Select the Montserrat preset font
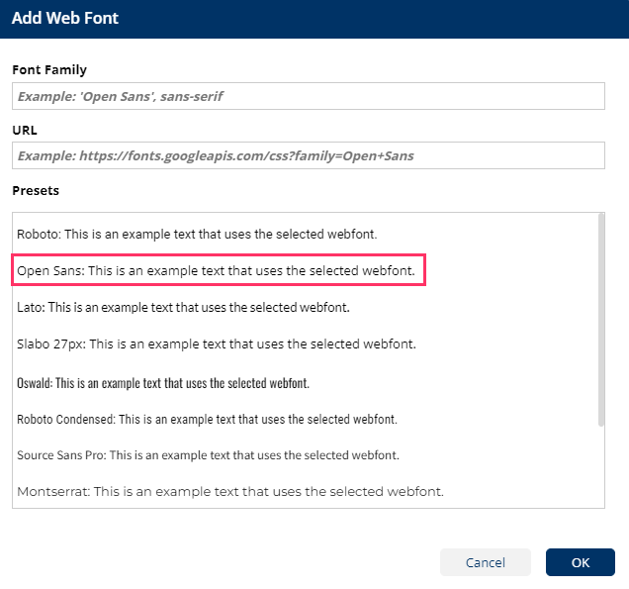This screenshot has height=589, width=629. tap(229, 491)
